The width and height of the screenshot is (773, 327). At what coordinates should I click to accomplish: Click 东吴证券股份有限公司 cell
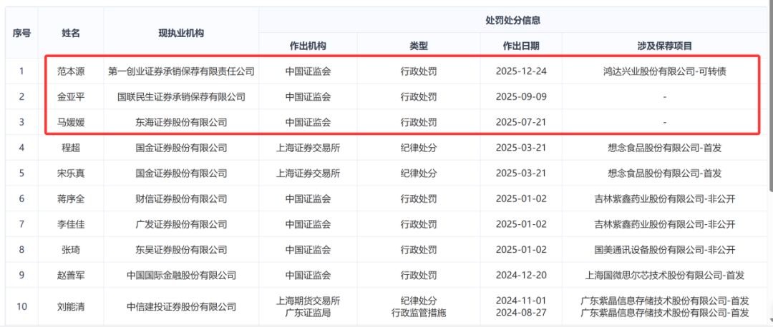coord(181,250)
